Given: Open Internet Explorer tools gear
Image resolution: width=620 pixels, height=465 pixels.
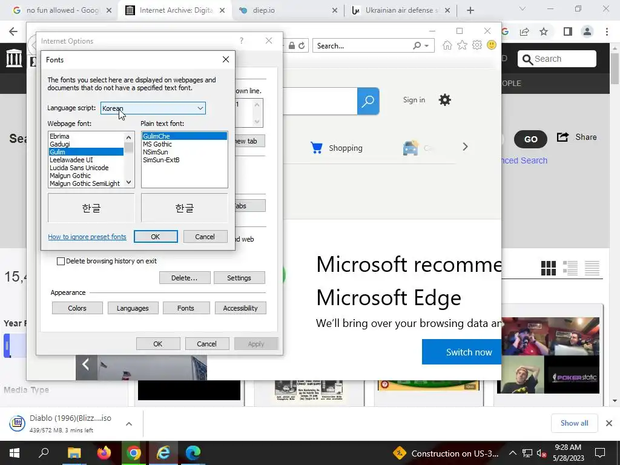Looking at the screenshot, I should click(477, 45).
